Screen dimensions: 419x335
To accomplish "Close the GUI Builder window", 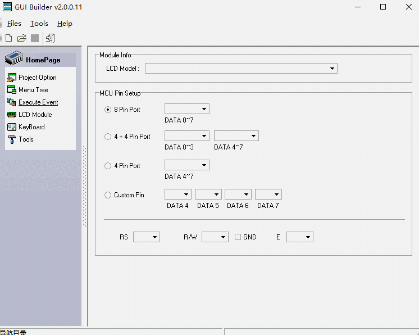I will coord(408,7).
